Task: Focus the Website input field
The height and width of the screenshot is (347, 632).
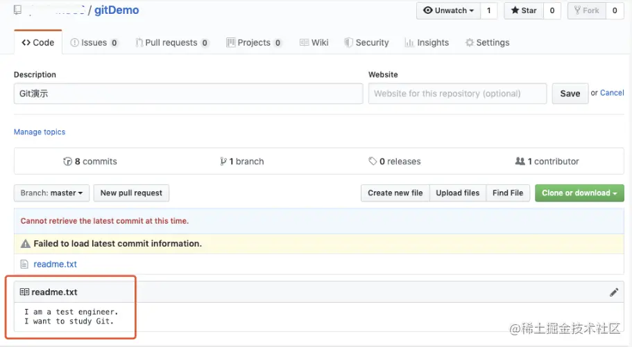Action: coord(457,94)
